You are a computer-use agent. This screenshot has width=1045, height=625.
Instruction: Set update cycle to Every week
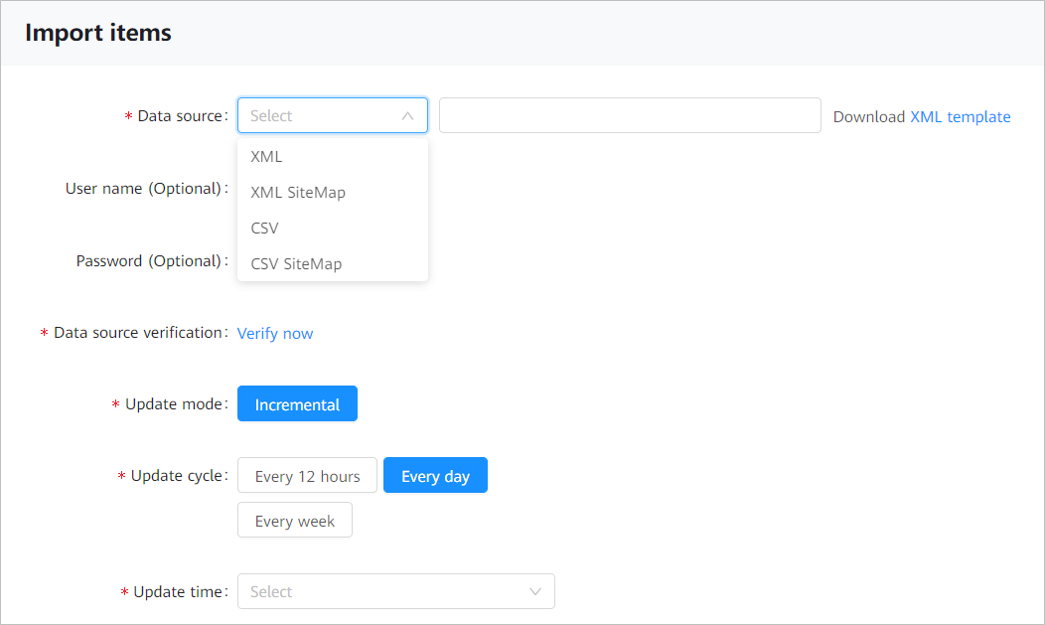click(295, 521)
